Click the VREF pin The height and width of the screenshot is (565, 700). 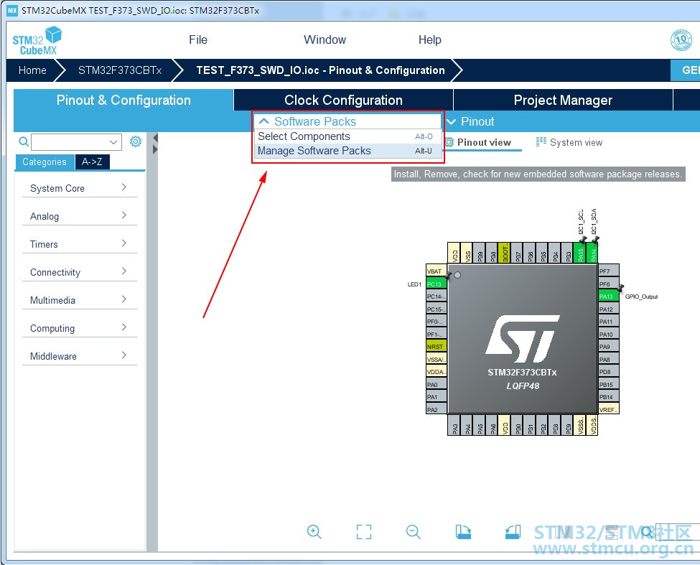point(609,409)
